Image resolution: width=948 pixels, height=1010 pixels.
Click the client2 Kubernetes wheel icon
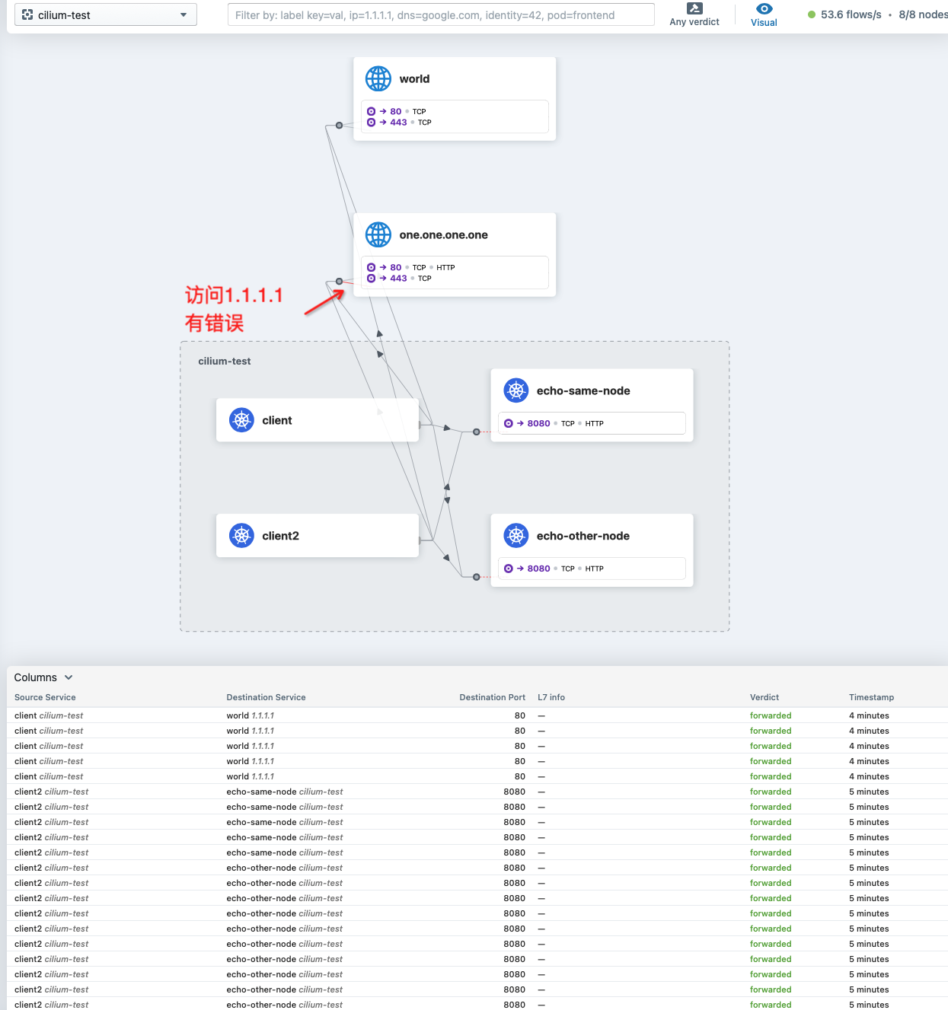pos(241,536)
